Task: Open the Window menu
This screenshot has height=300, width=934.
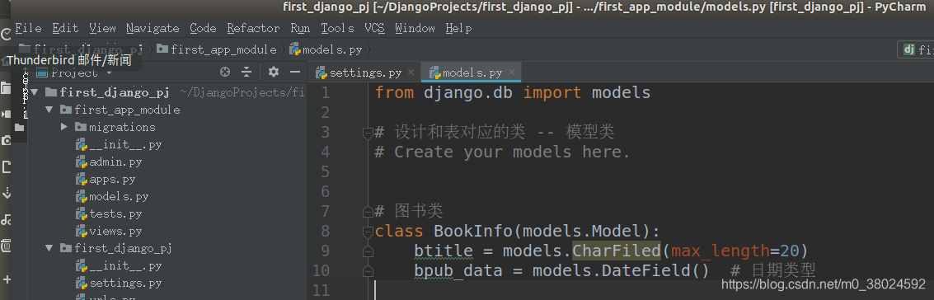Action: tap(415, 28)
